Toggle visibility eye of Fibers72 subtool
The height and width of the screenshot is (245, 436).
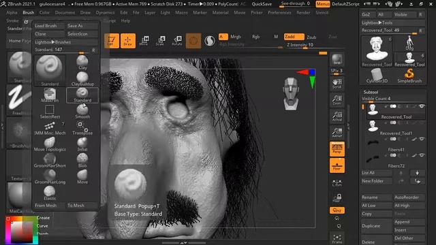(x=422, y=155)
